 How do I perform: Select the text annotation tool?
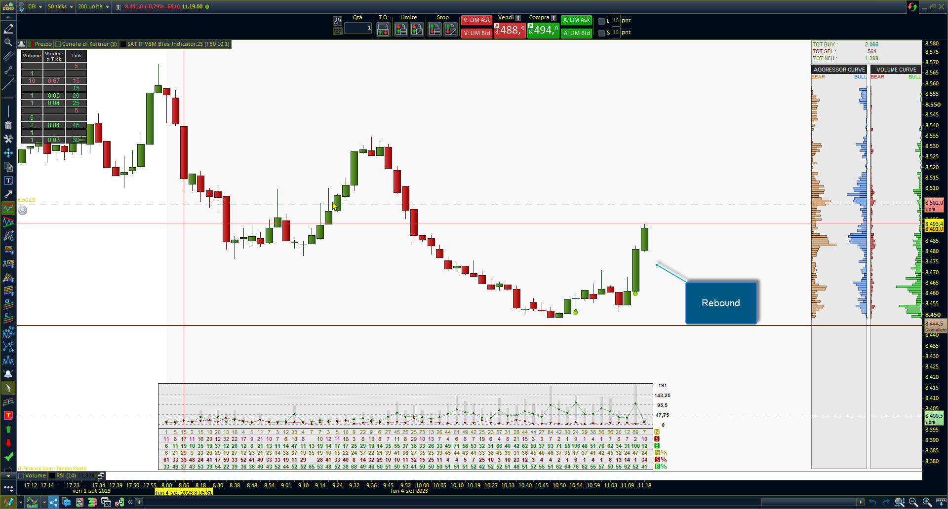click(8, 181)
